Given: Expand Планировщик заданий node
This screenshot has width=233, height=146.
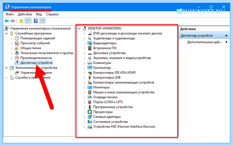Looking at the screenshot, I should 12,39.
